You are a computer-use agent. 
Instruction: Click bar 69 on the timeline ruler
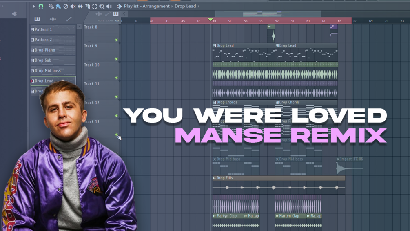[x=371, y=21]
